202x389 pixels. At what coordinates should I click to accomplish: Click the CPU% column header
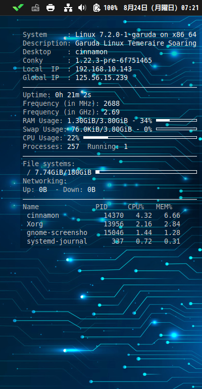(136, 207)
